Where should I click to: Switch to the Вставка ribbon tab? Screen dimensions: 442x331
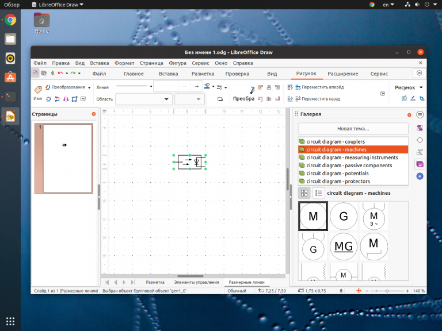tap(168, 74)
